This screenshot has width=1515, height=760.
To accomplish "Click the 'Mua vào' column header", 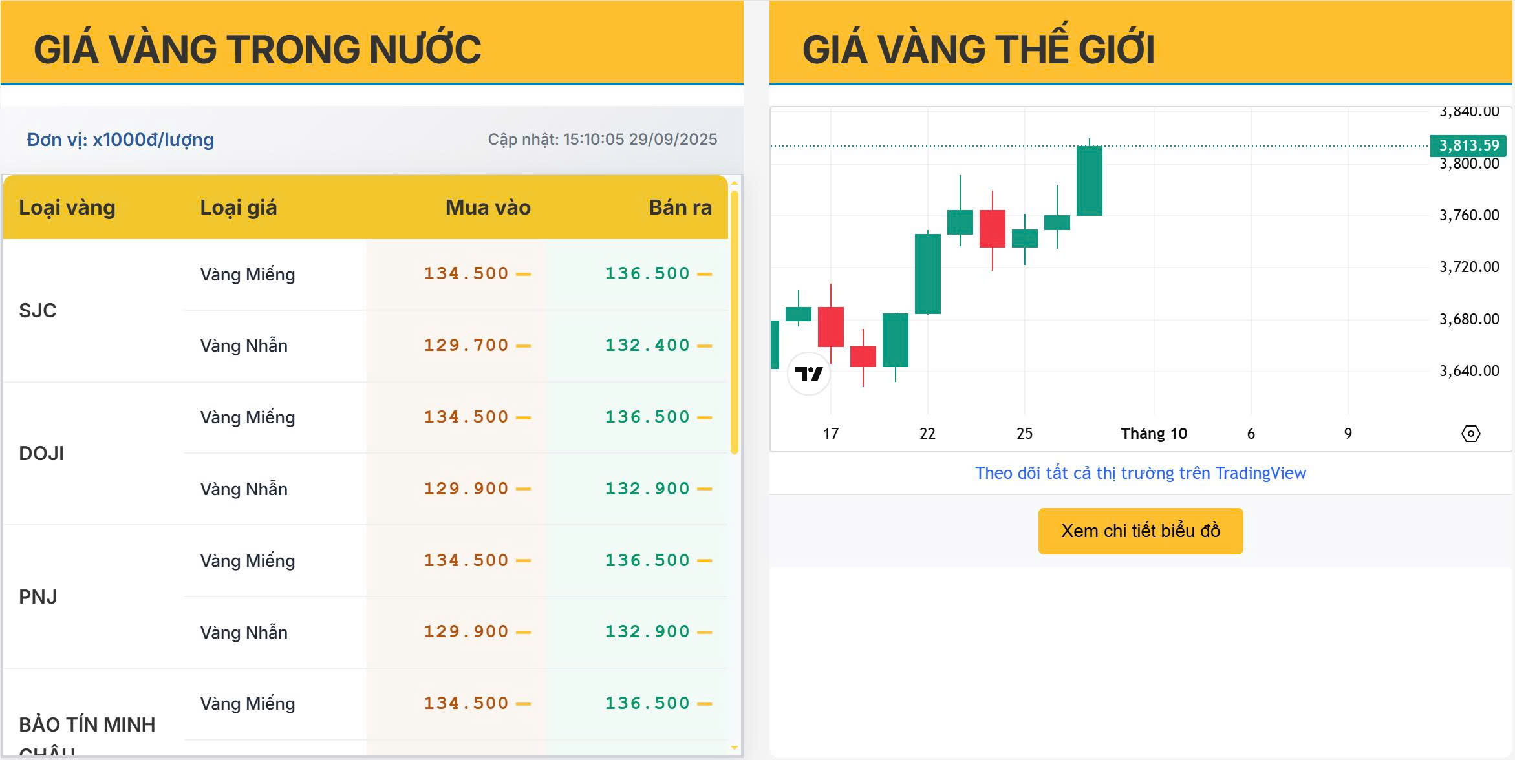I will pyautogui.click(x=488, y=207).
